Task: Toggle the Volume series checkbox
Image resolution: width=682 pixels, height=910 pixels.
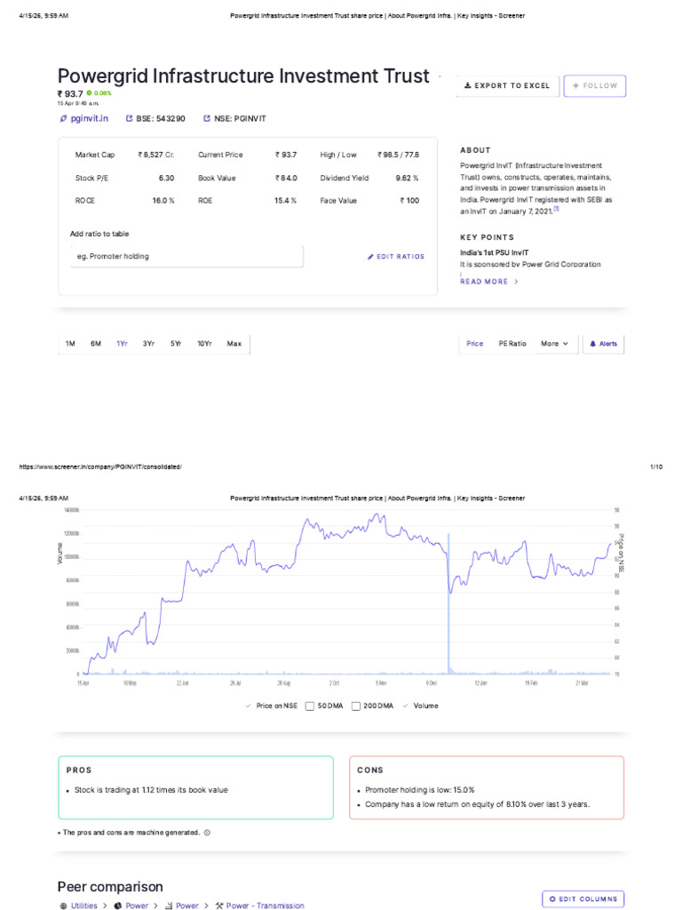Action: (x=405, y=706)
